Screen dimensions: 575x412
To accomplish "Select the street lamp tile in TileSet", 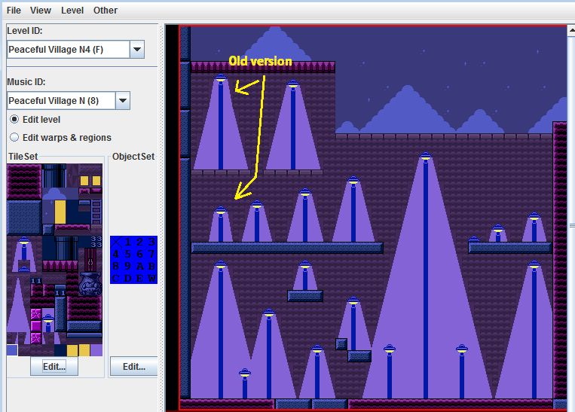I will click(x=25, y=247).
